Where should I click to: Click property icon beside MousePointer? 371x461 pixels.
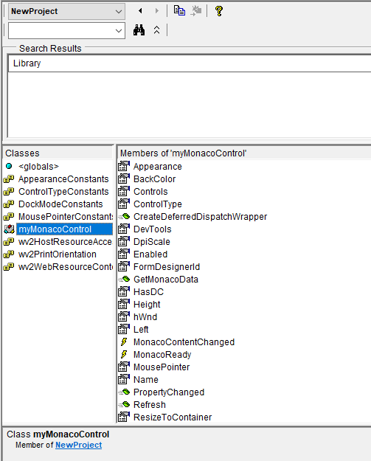click(x=124, y=367)
